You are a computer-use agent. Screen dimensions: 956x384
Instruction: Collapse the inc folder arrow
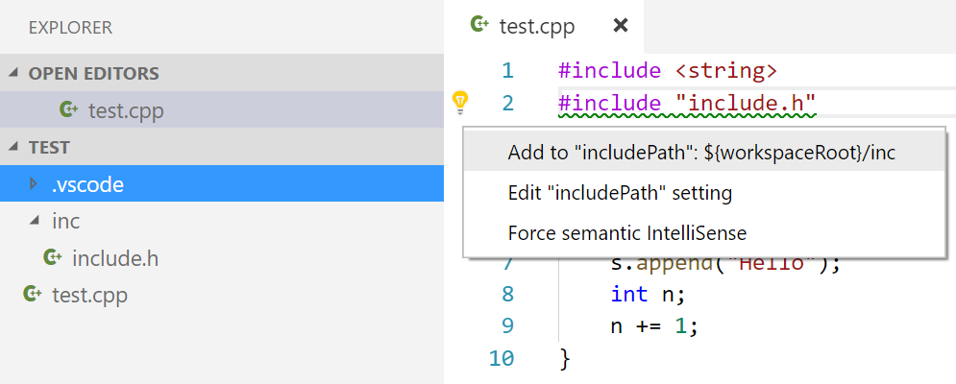(35, 221)
